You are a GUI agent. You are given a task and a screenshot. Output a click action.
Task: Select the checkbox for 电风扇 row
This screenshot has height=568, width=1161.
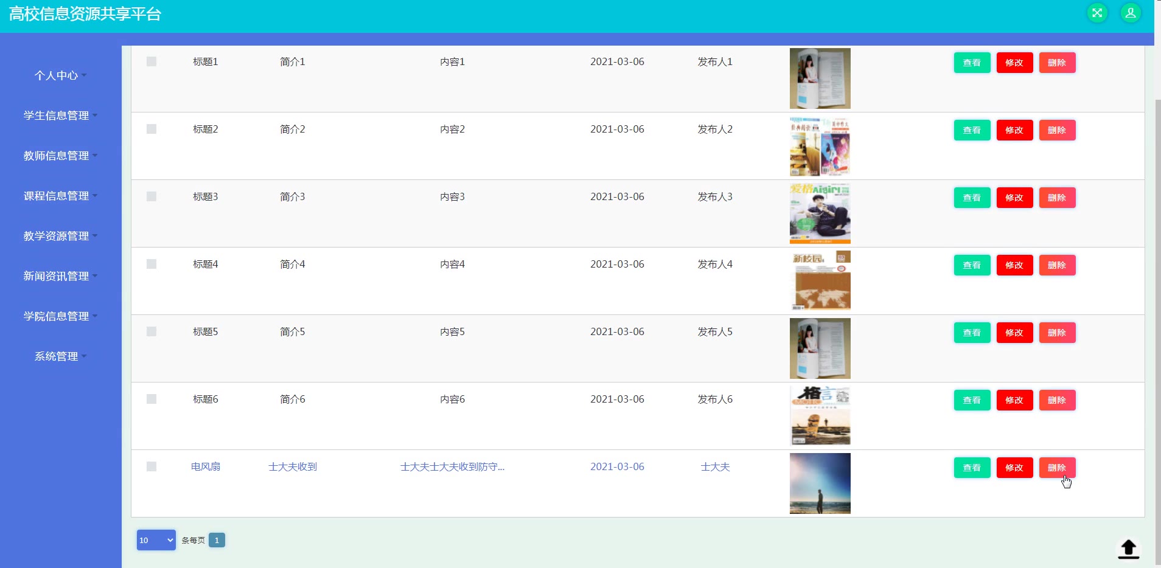coord(152,466)
